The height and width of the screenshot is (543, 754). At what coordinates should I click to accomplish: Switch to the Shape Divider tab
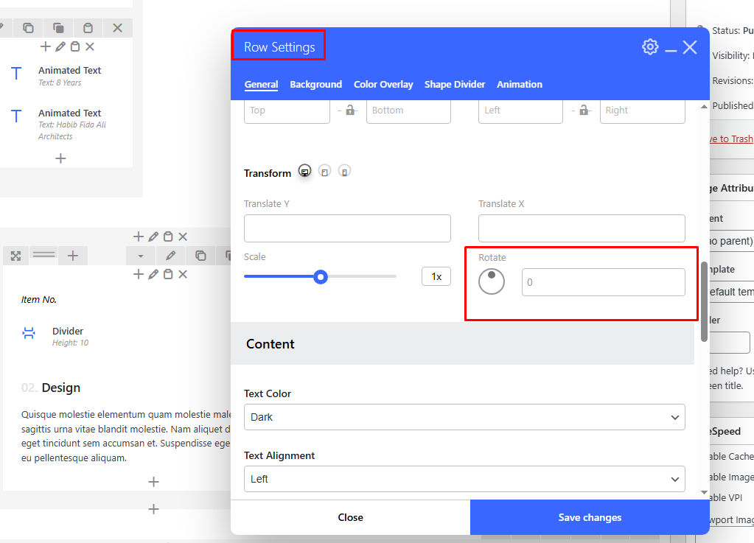click(455, 85)
